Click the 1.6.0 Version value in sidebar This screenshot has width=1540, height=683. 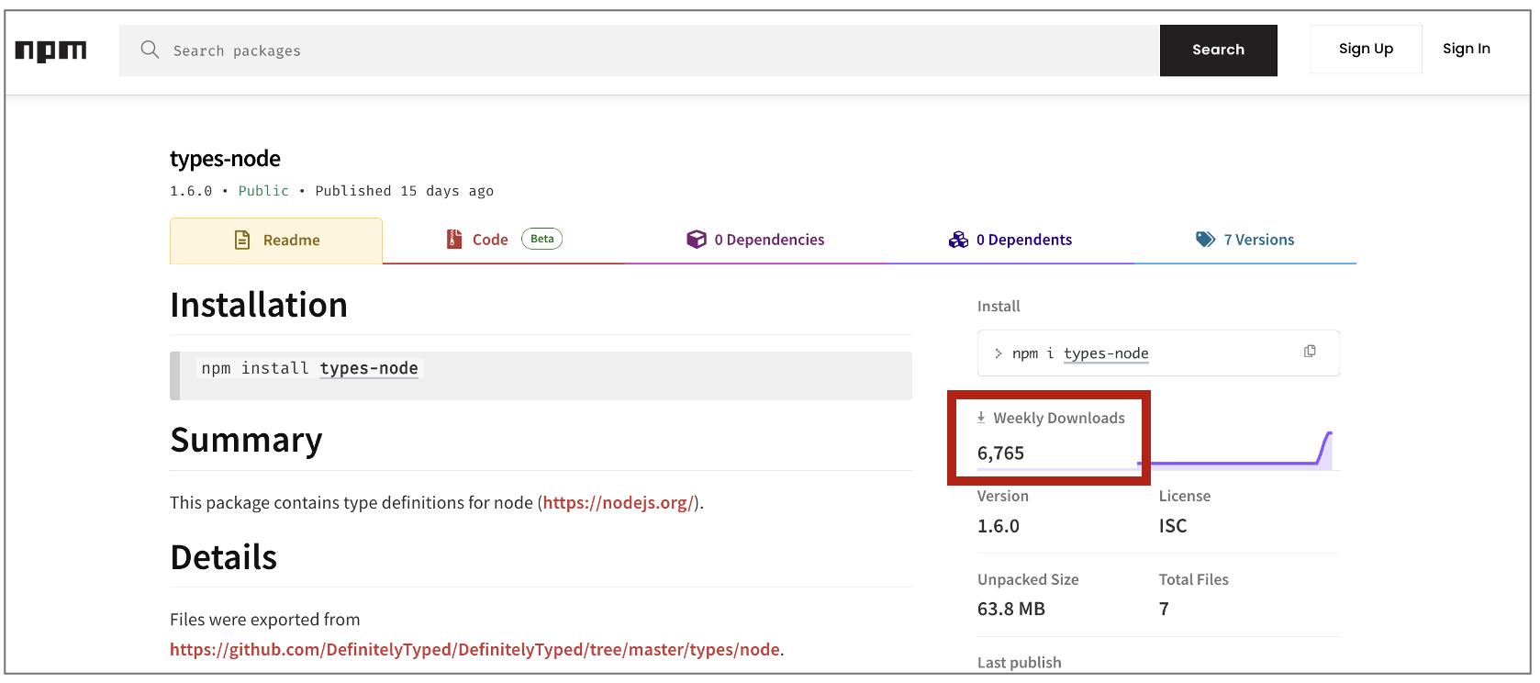tap(999, 526)
